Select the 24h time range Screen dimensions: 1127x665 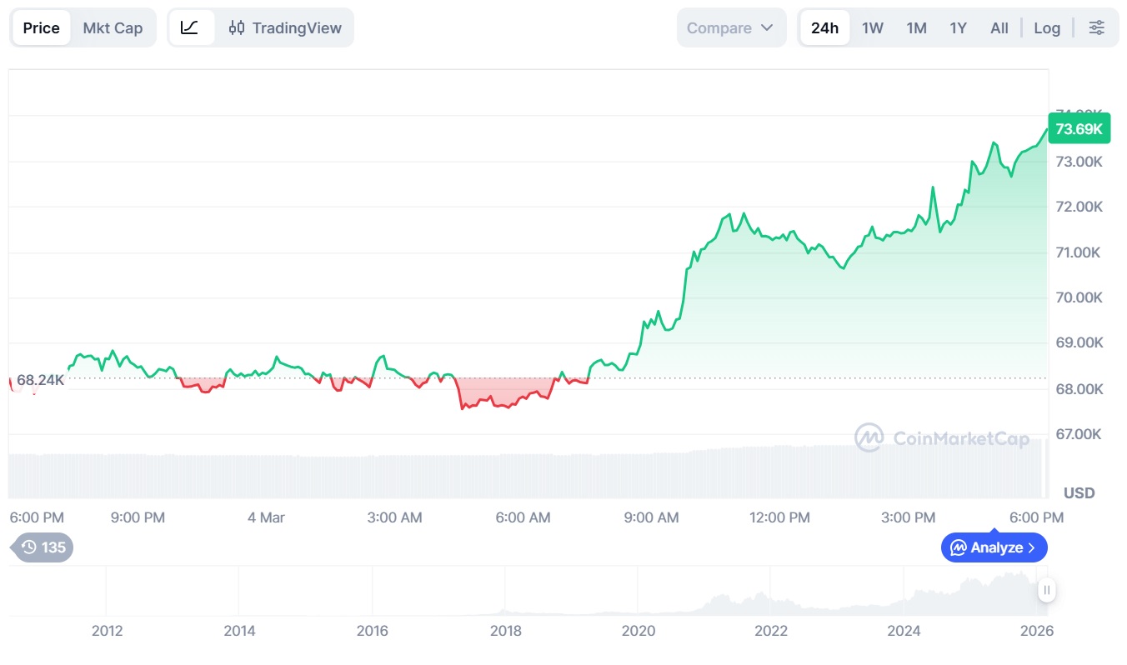(x=824, y=27)
